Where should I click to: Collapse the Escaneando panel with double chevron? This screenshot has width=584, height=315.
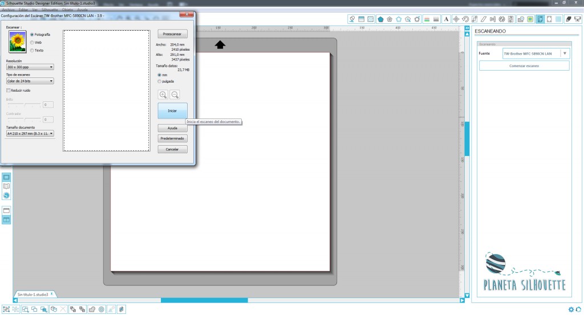pyautogui.click(x=467, y=28)
